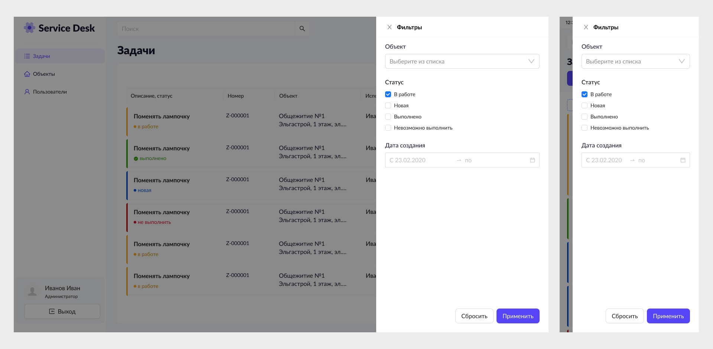Click the Иванов Иван user avatar
The width and height of the screenshot is (713, 349).
(x=33, y=291)
